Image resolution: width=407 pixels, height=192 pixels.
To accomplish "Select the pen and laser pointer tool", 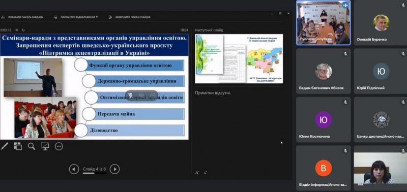I will coord(5,146).
